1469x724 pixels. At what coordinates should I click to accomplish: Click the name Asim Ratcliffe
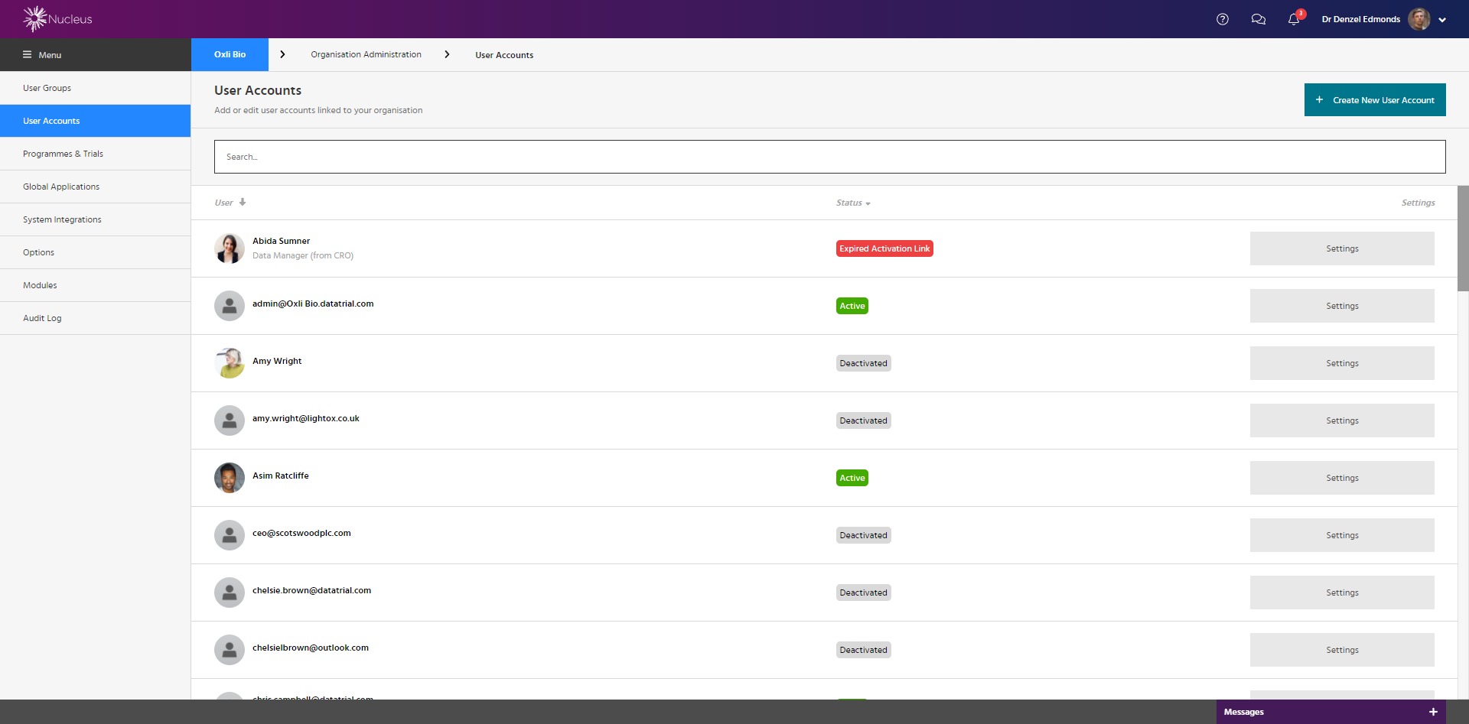[281, 476]
